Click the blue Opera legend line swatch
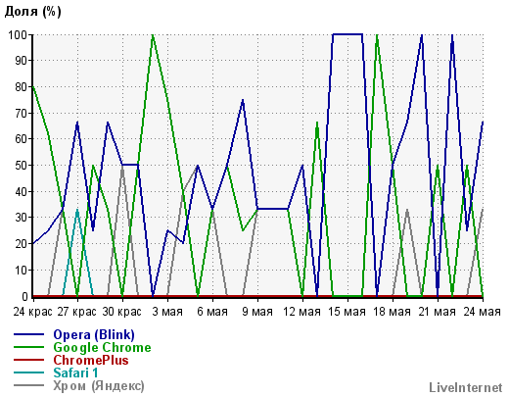The image size is (509, 397). pyautogui.click(x=28, y=334)
